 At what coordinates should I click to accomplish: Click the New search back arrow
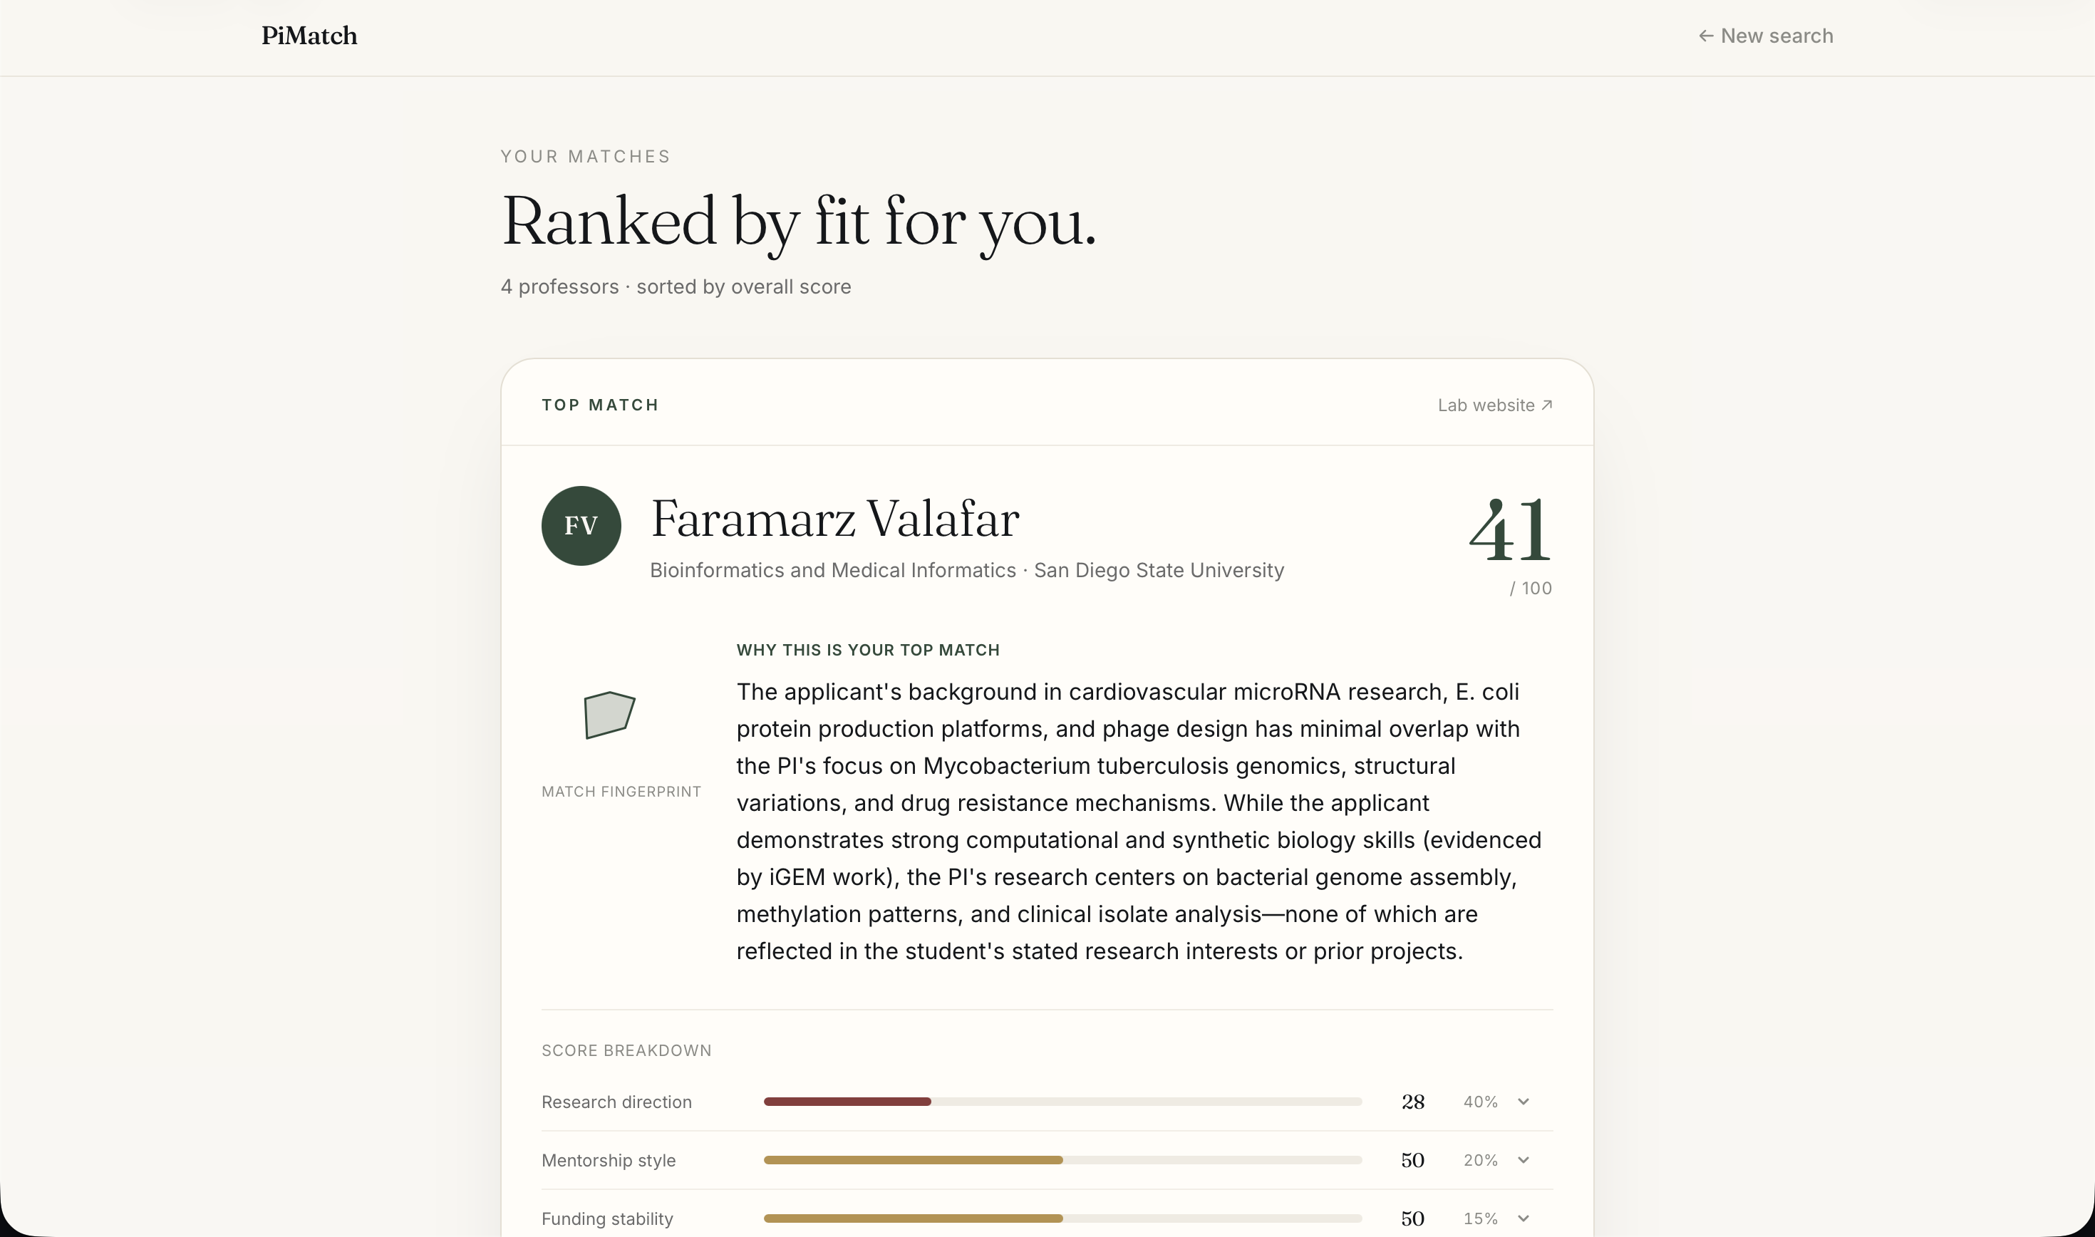pos(1706,36)
